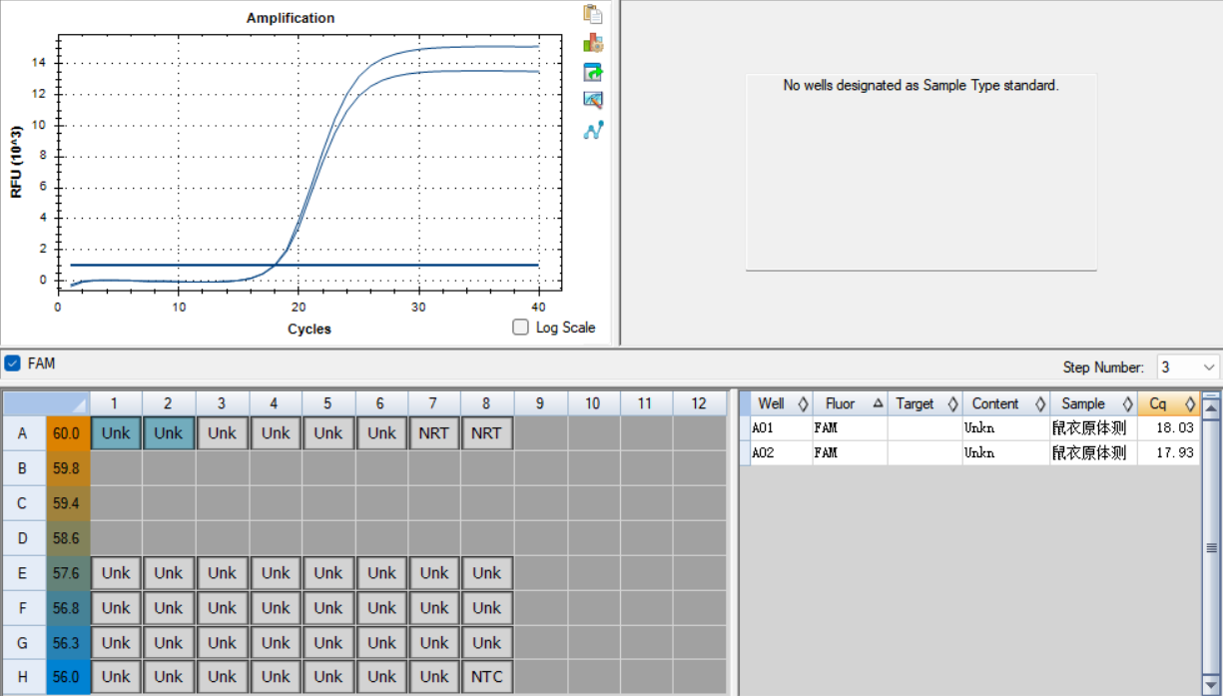Image resolution: width=1223 pixels, height=696 pixels.
Task: Uncheck the FAM fluorophore checkbox
Action: (x=12, y=363)
